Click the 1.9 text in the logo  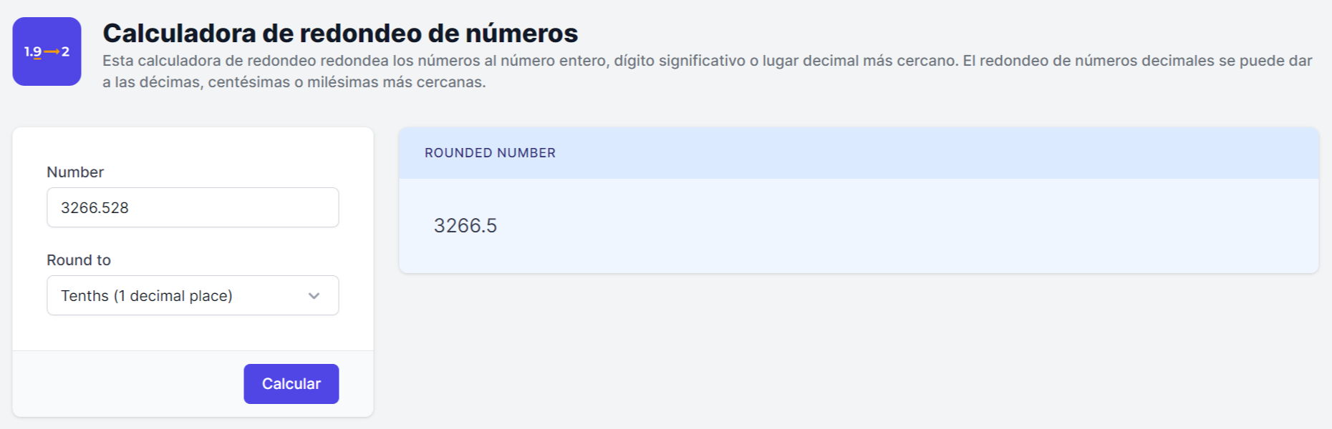[32, 51]
